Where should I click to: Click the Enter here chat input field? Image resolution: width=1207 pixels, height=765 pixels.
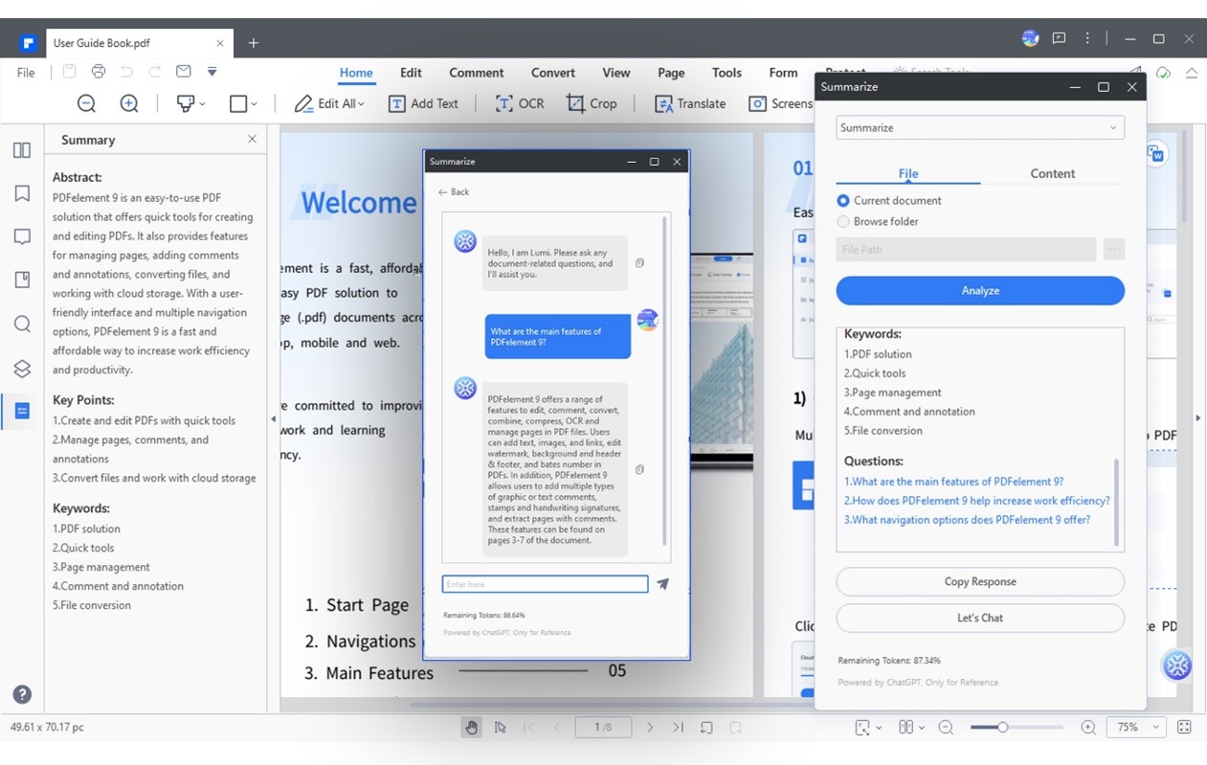tap(544, 584)
